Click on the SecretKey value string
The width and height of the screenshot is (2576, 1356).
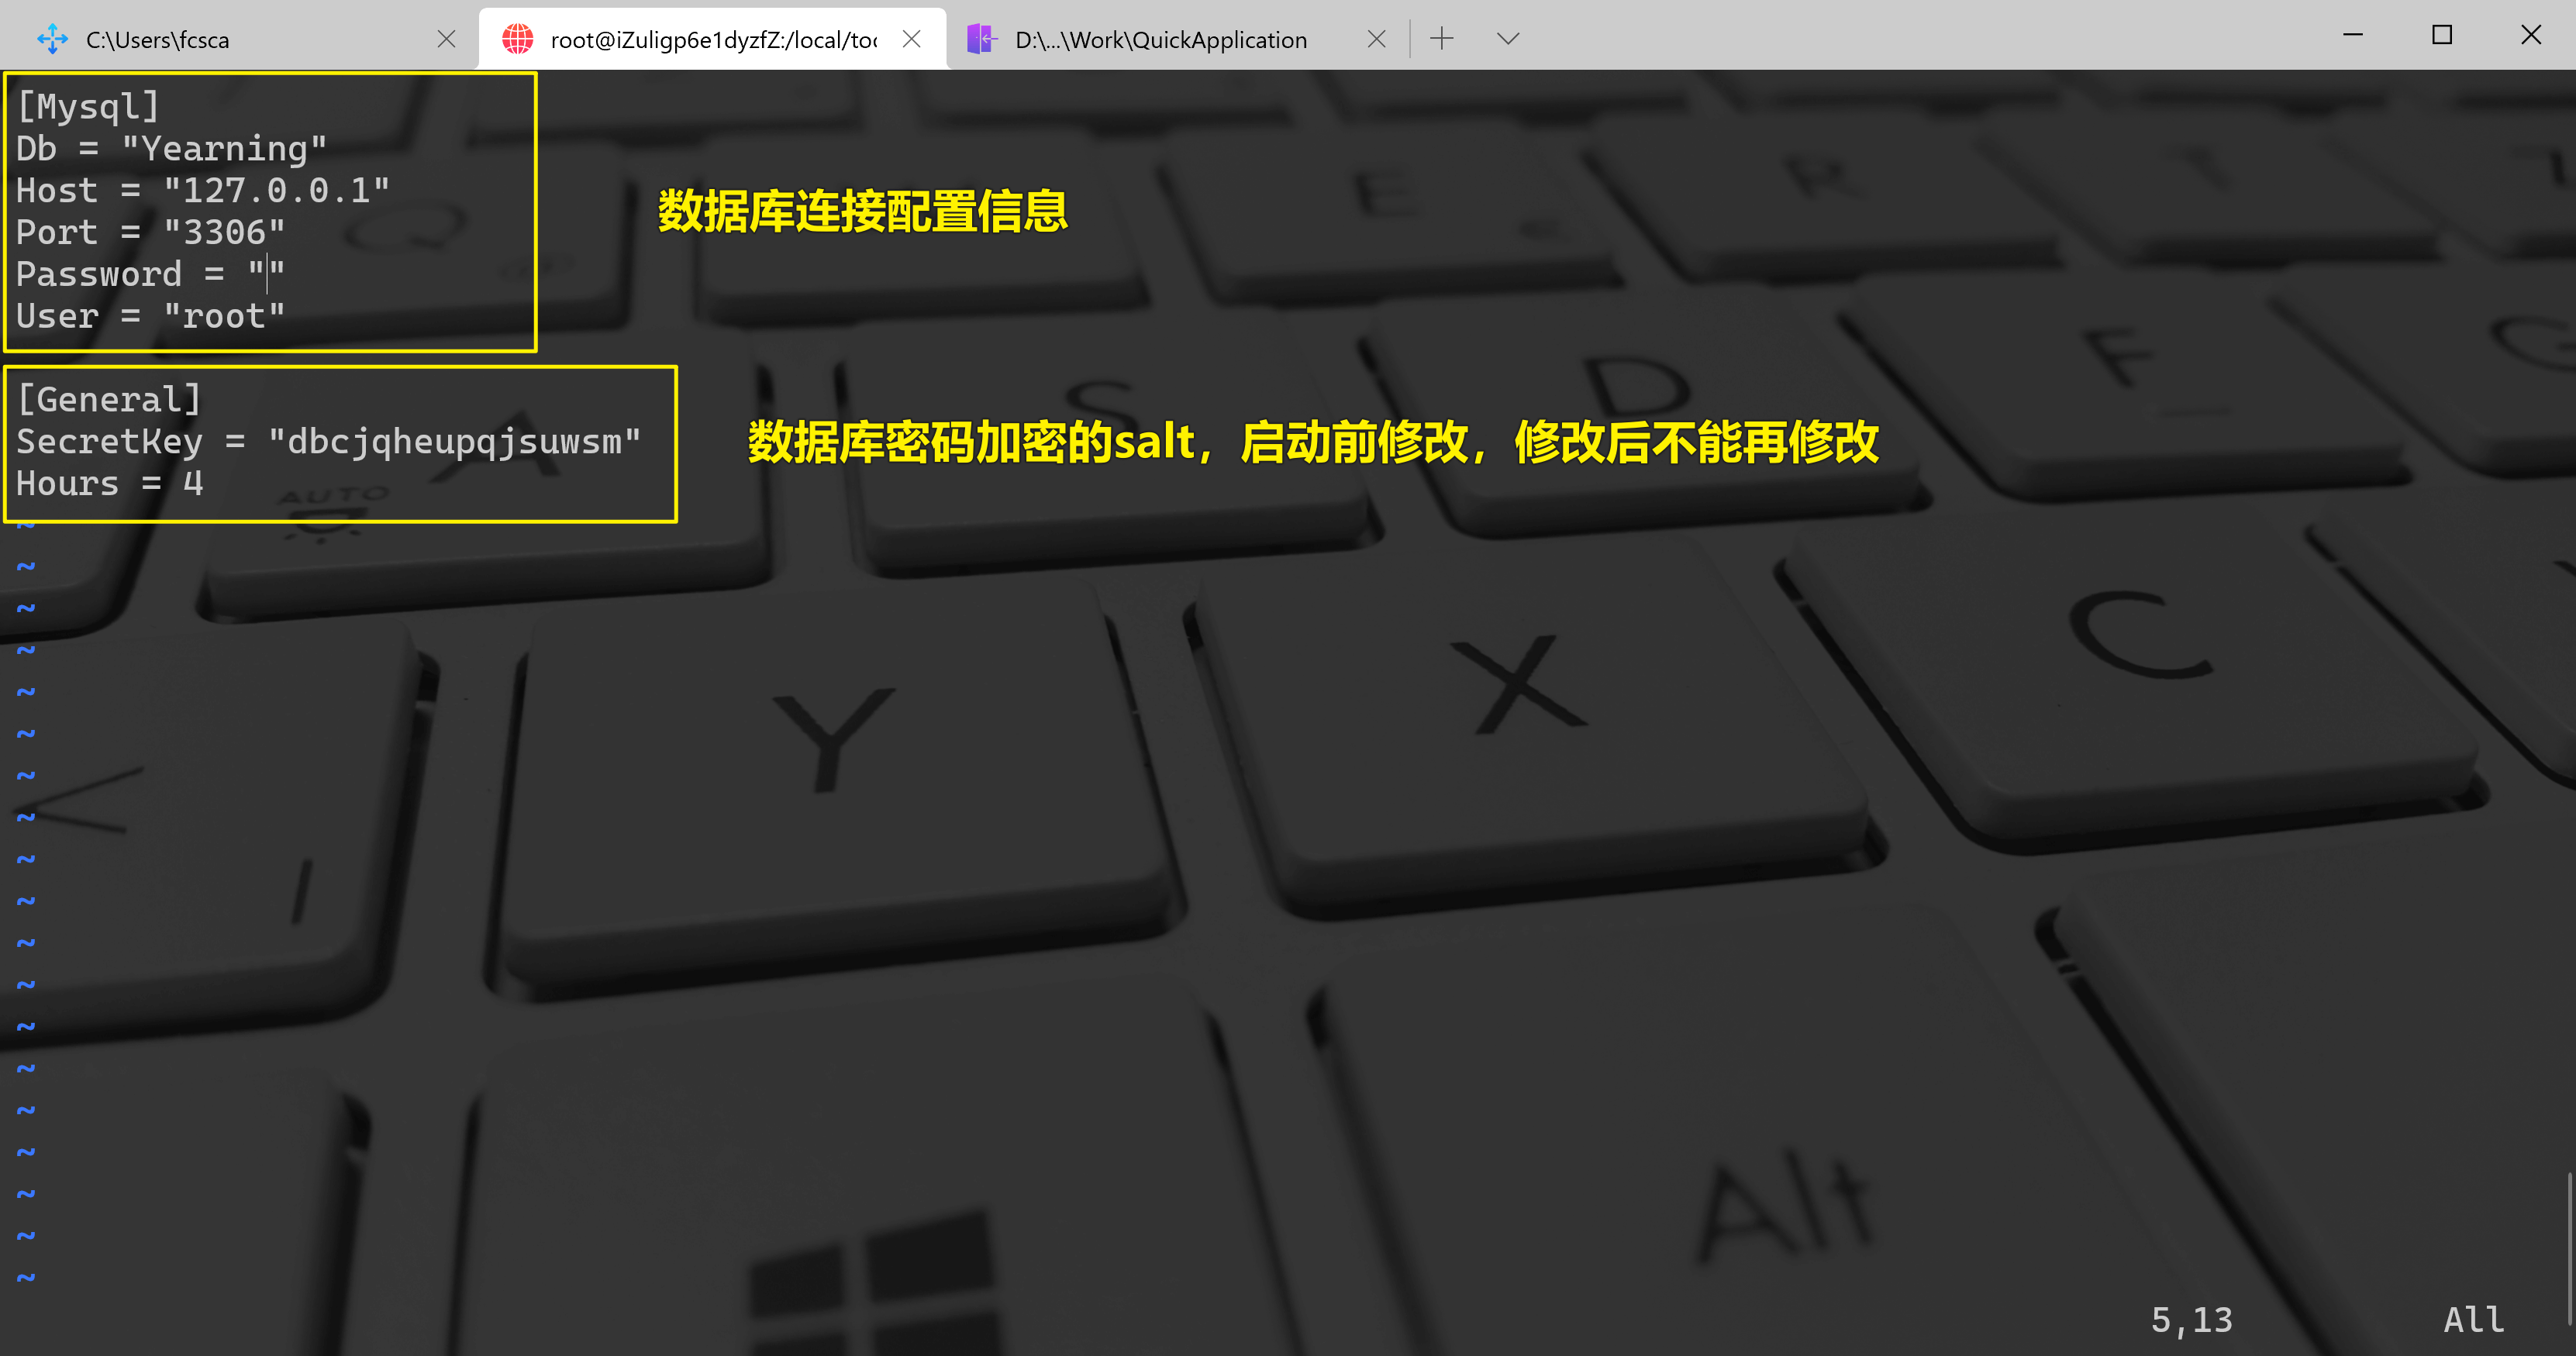coord(454,442)
